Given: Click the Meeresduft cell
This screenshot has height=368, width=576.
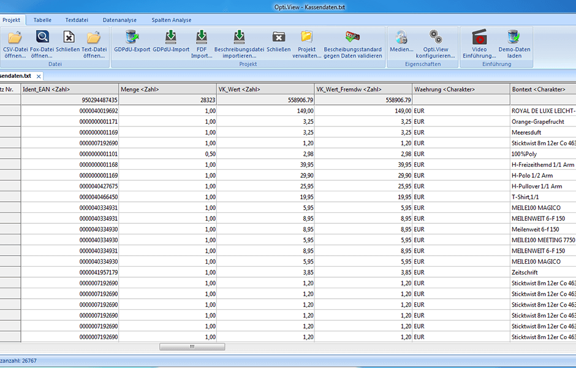Looking at the screenshot, I should click(544, 132).
